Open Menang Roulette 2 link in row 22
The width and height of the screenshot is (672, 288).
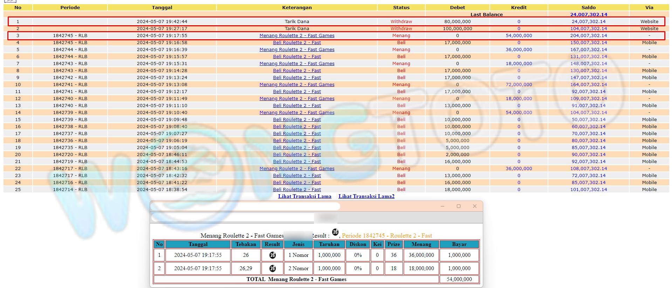pos(297,168)
